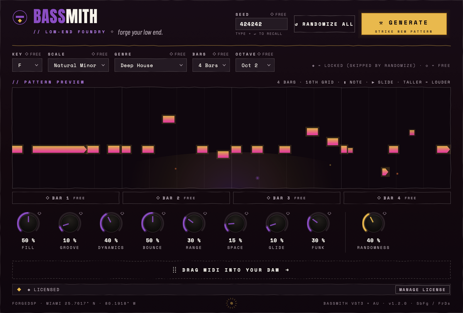This screenshot has width=463, height=313.
Task: Click the Seed input field showing 424242
Action: (x=262, y=24)
